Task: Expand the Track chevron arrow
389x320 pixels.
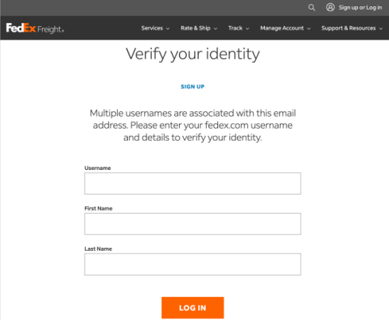Action: [x=247, y=29]
